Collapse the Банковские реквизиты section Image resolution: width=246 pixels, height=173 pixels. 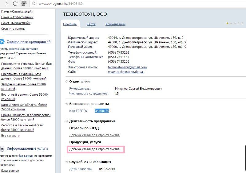67,104
